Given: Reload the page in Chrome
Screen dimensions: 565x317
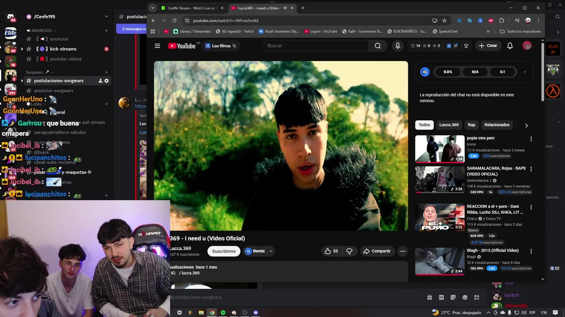Looking at the screenshot, I should pos(174,20).
